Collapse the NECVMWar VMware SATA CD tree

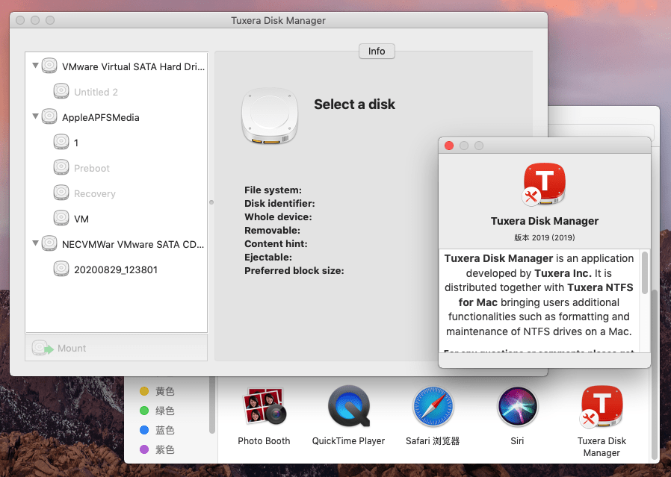(x=36, y=243)
